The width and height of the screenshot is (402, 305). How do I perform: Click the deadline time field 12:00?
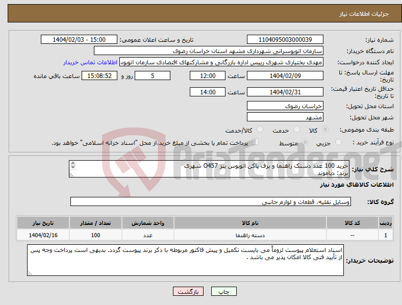[208, 76]
